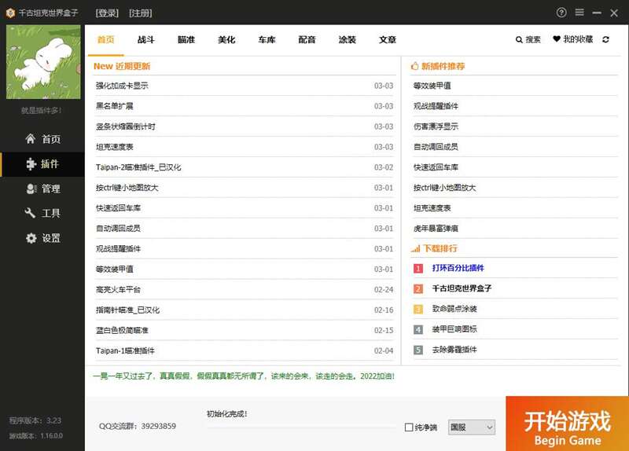Click the app logo in title bar
The height and width of the screenshot is (451, 629).
(x=10, y=13)
